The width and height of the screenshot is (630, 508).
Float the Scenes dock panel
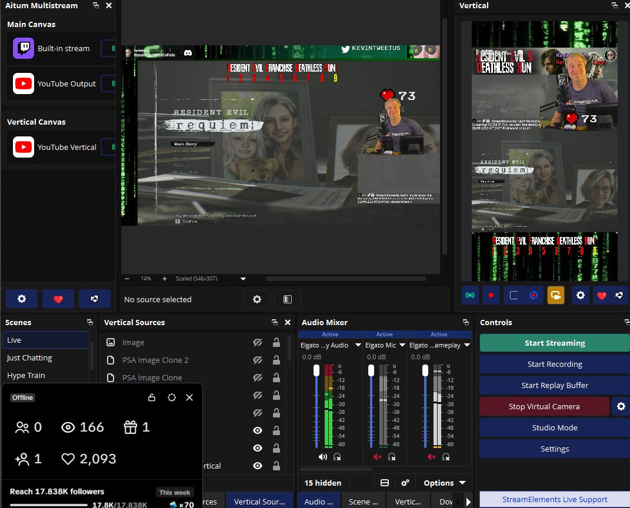pyautogui.click(x=90, y=322)
